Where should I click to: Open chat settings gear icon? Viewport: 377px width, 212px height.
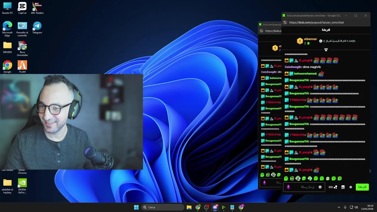tap(350, 187)
